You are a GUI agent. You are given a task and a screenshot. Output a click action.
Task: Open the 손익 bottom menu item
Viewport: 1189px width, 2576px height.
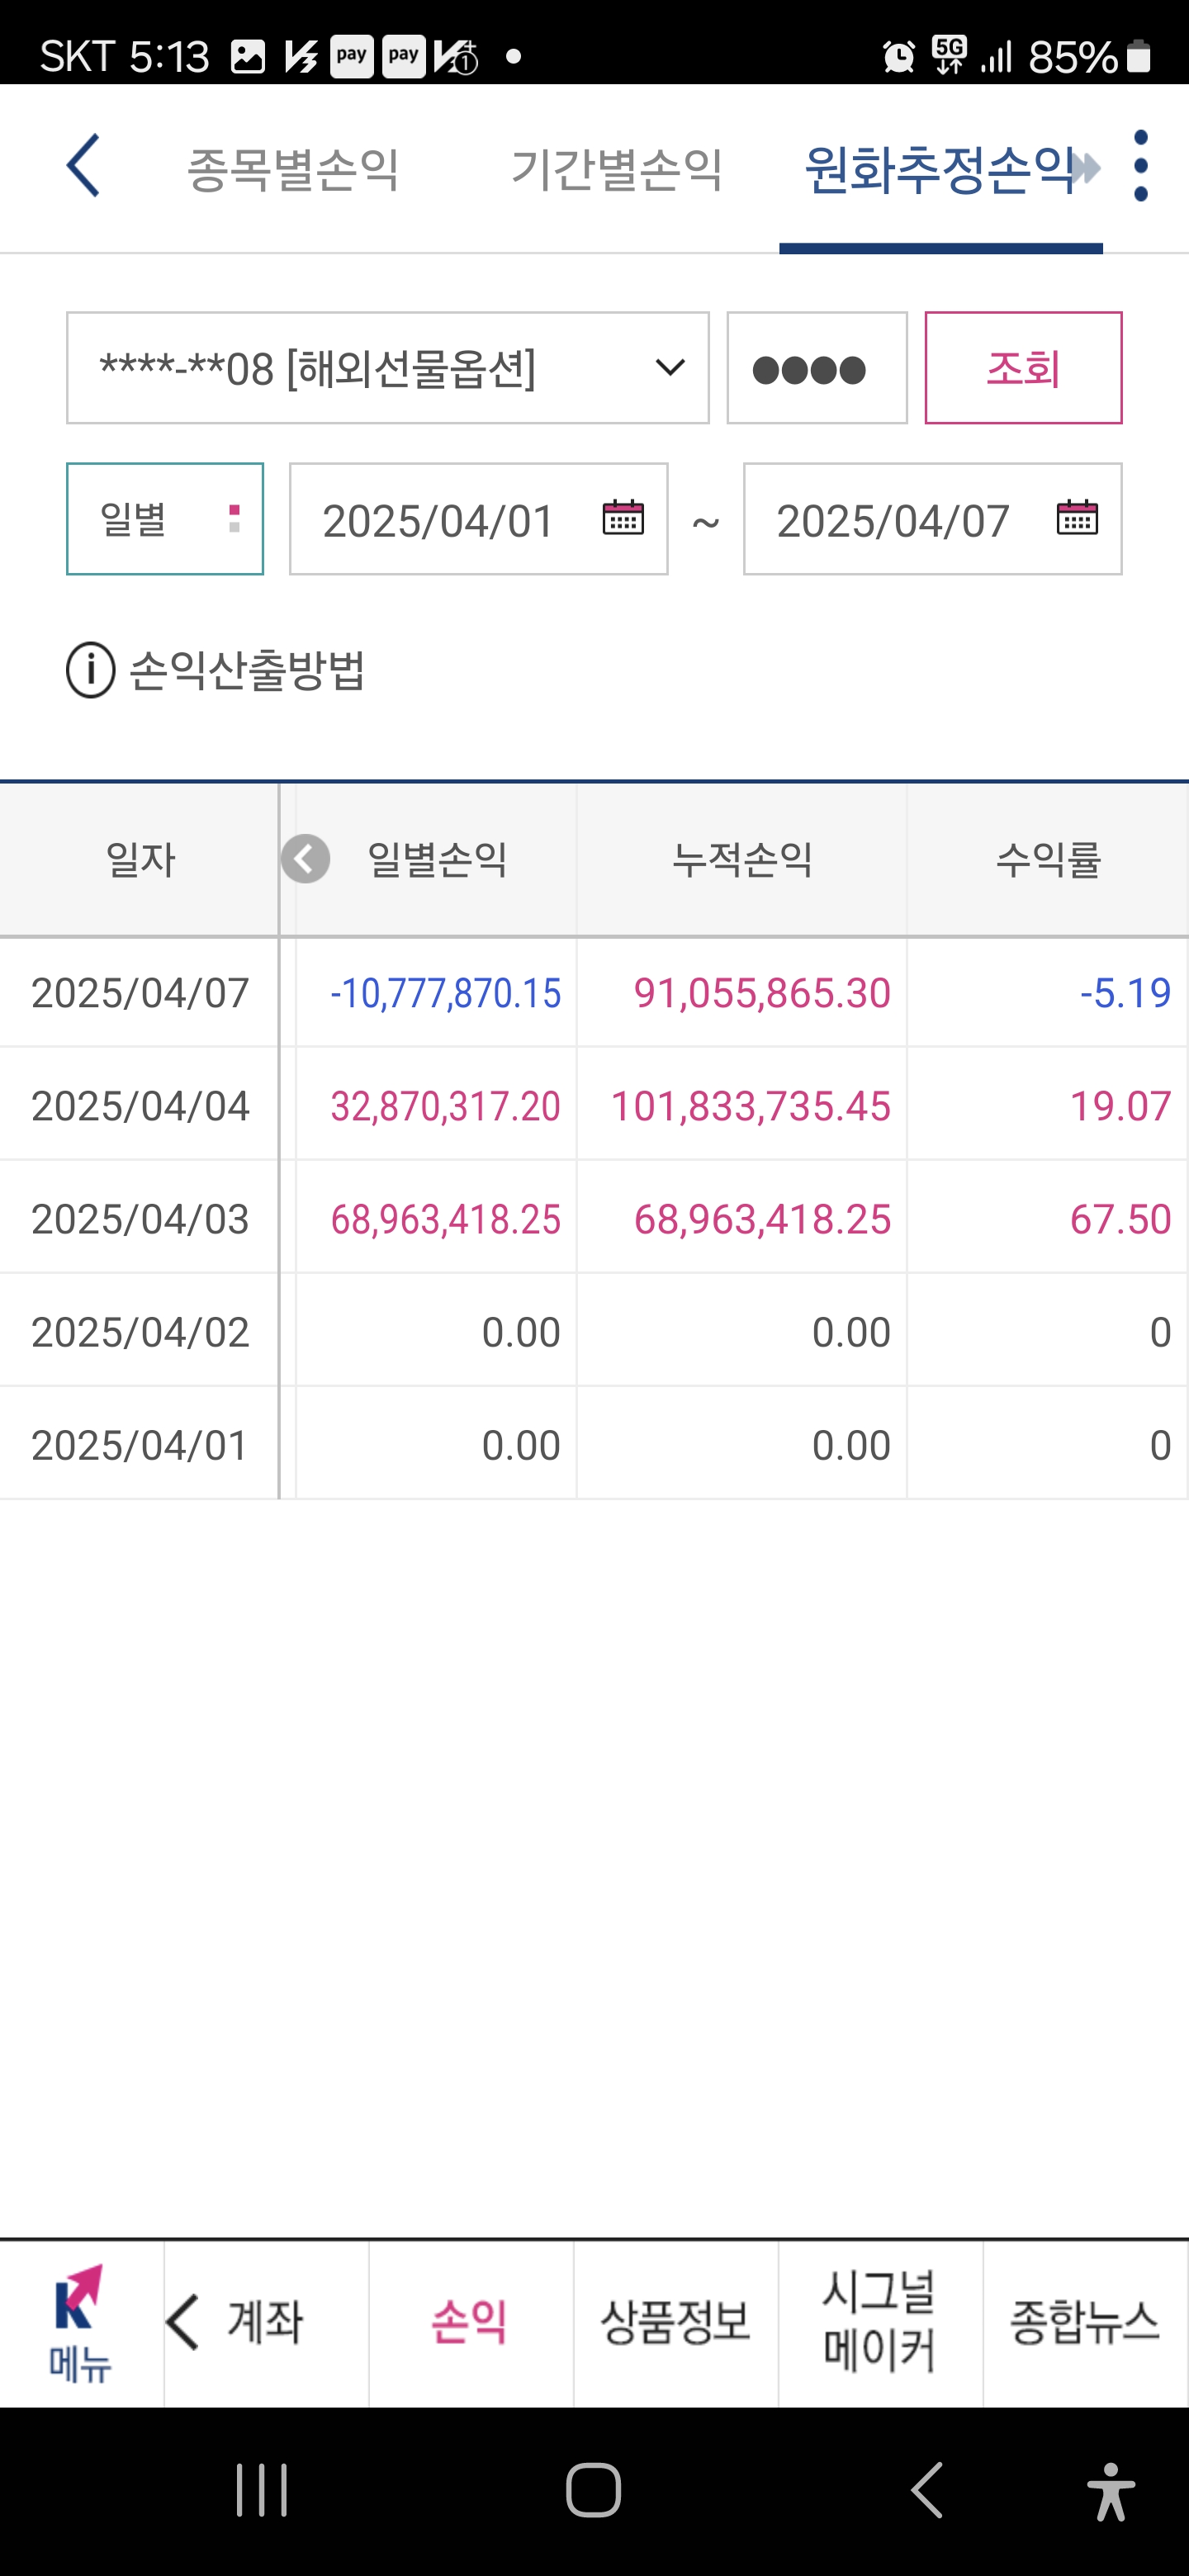(x=470, y=2322)
